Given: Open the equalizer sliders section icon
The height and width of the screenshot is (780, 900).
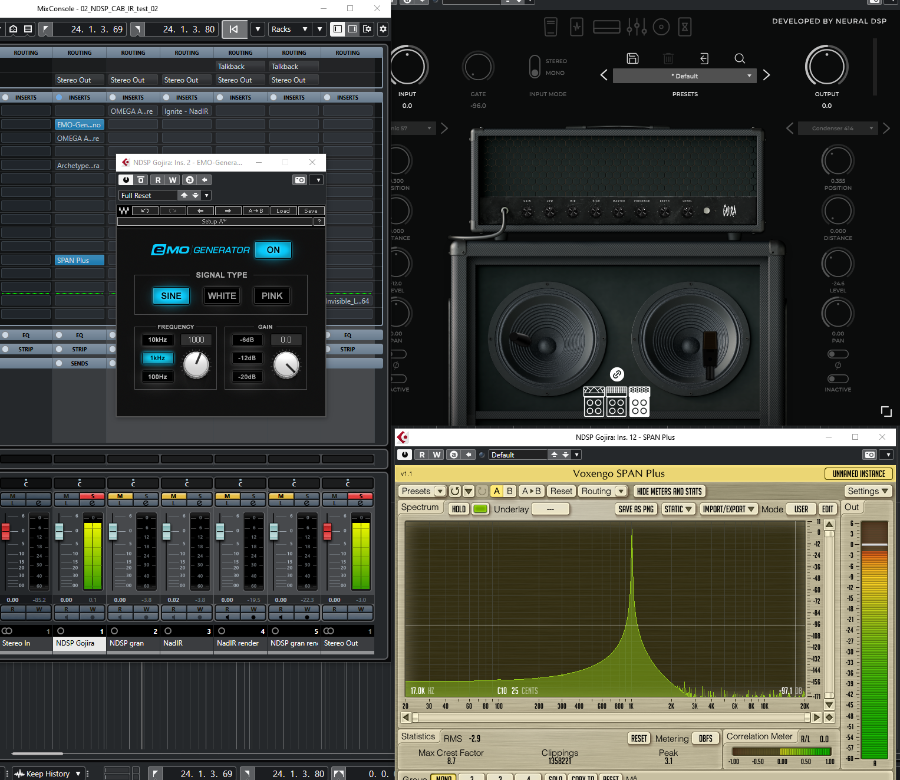Looking at the screenshot, I should point(637,27).
